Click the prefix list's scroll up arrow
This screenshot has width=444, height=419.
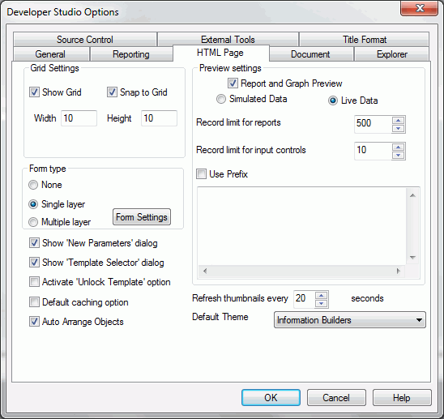tap(412, 195)
